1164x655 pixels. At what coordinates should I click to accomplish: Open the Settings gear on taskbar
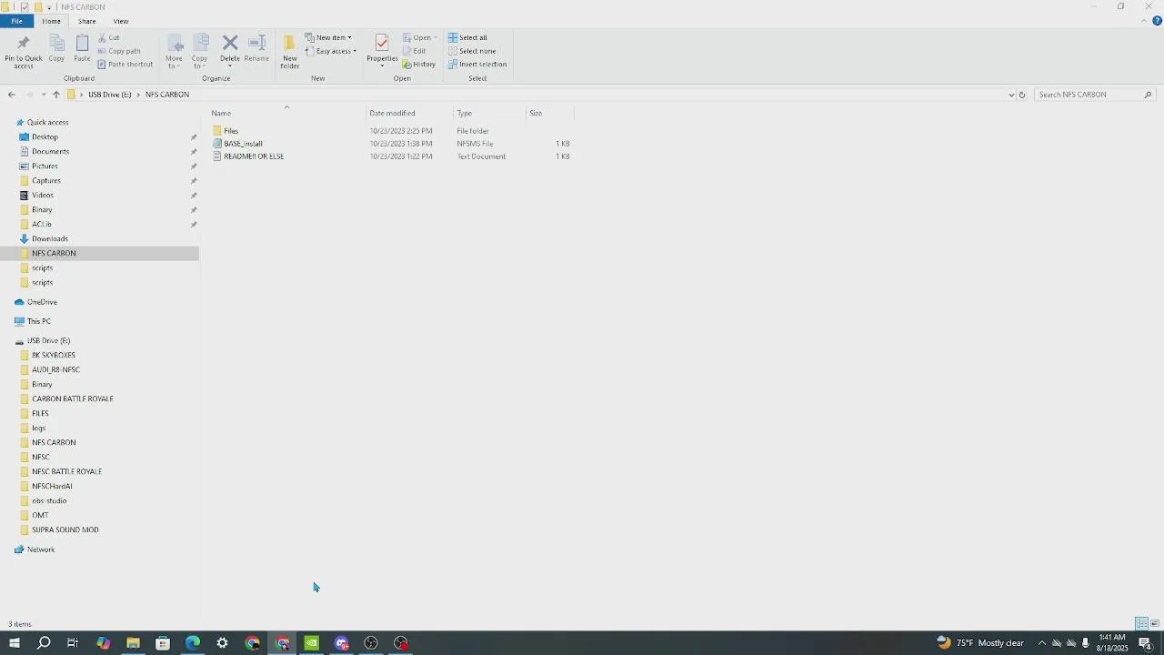223,643
